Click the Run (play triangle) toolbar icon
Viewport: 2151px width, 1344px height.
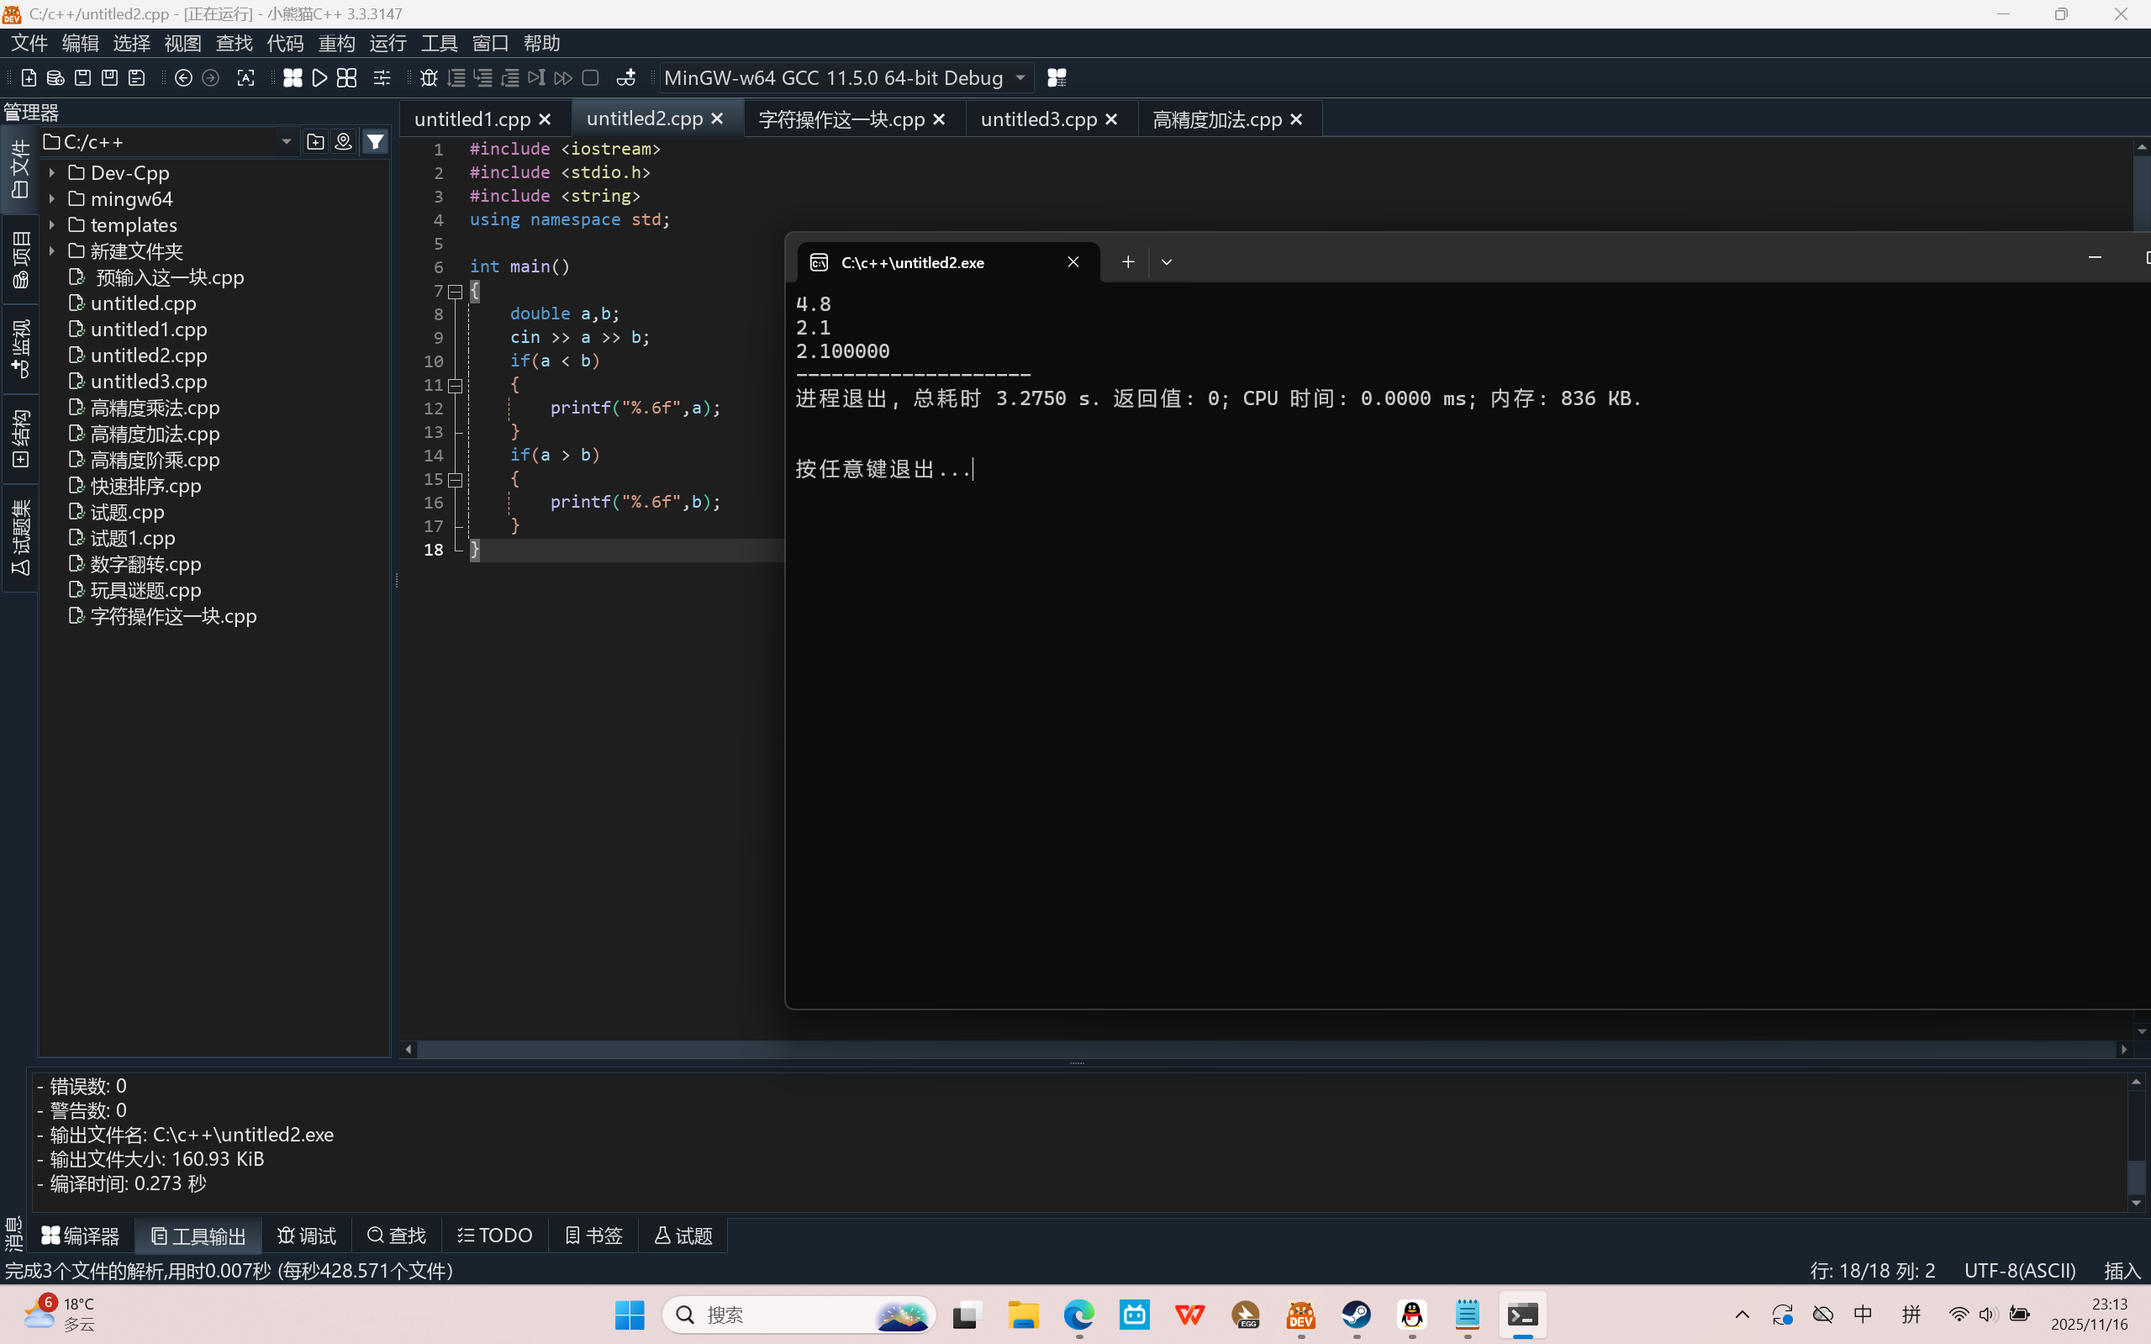pos(320,78)
